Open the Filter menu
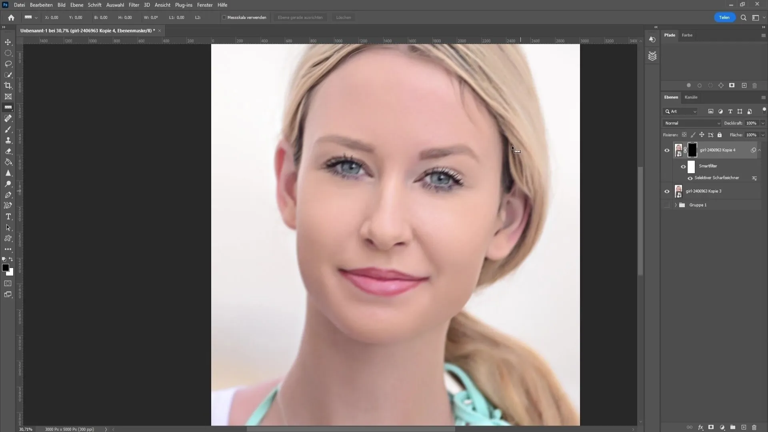This screenshot has width=768, height=432. coord(134,5)
